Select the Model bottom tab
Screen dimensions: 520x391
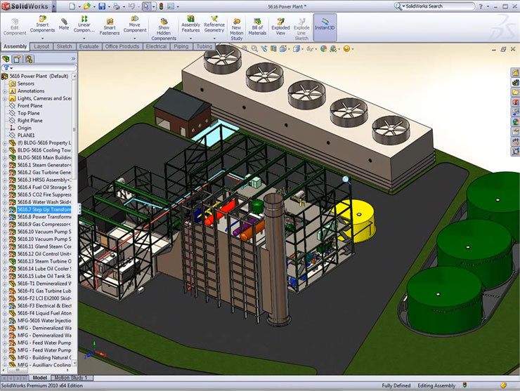click(x=40, y=378)
